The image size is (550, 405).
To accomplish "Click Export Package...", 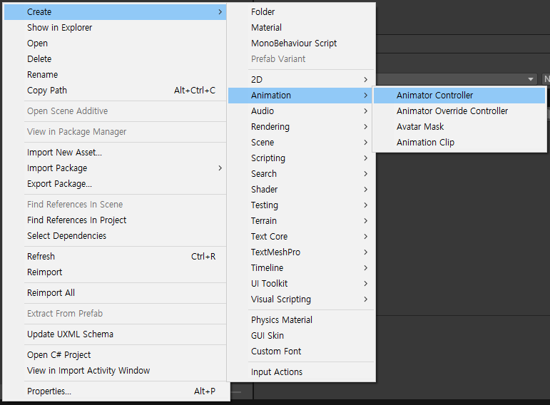I will pyautogui.click(x=115, y=184).
